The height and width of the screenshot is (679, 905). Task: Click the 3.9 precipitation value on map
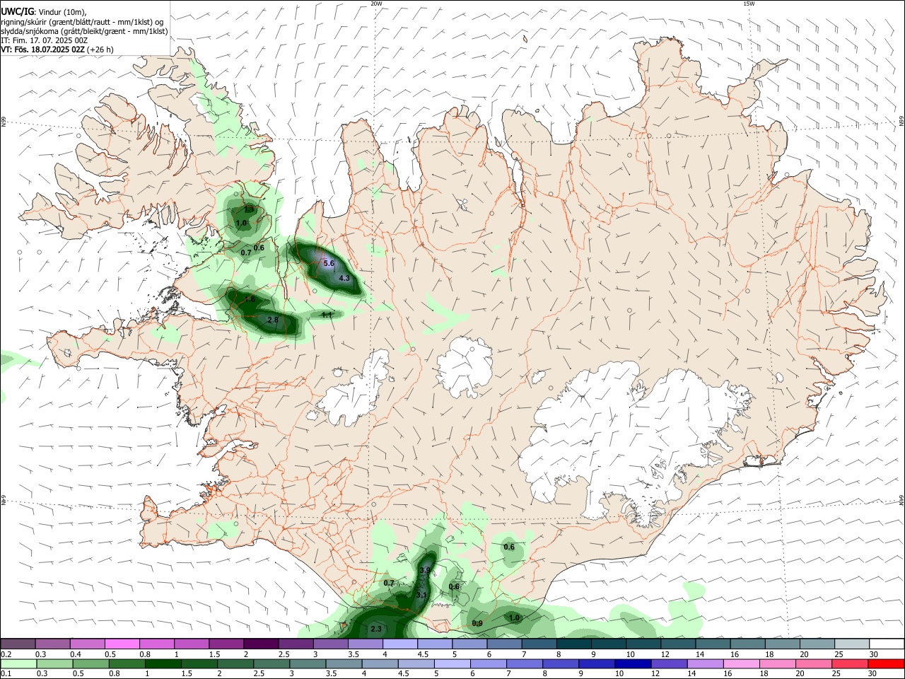[425, 570]
